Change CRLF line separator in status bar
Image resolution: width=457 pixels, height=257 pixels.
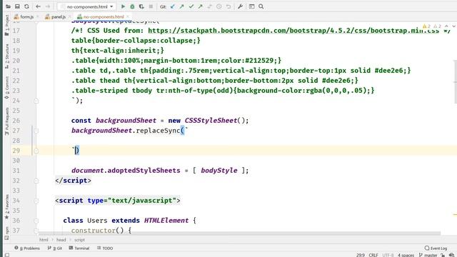pos(373,255)
